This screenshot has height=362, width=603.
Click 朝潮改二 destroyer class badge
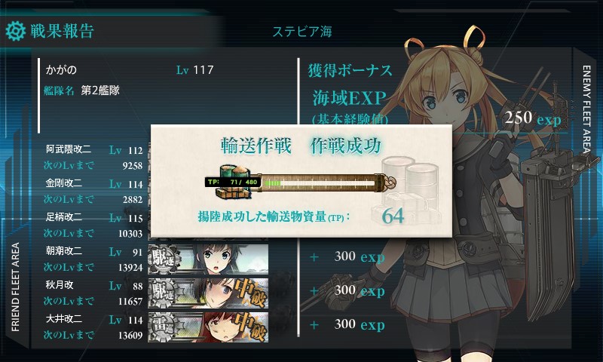[164, 259]
